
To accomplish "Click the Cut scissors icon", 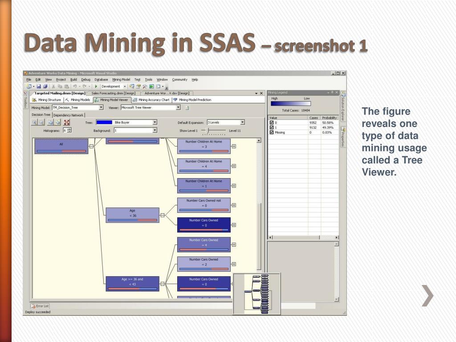I will (x=53, y=86).
